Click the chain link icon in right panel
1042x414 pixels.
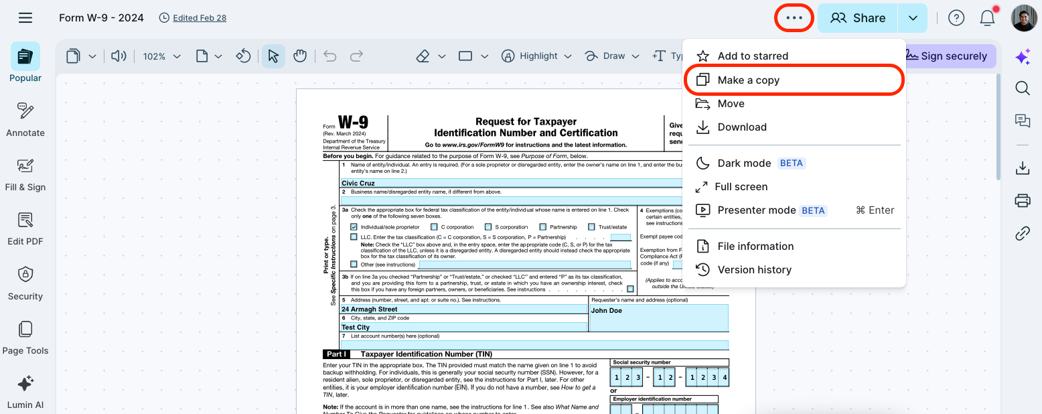click(1023, 233)
